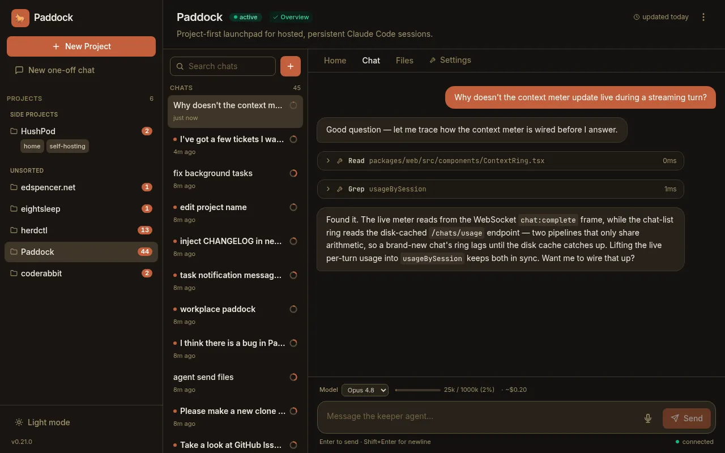Click the wrench icon on Read tool call
The width and height of the screenshot is (725, 453).
click(x=340, y=161)
